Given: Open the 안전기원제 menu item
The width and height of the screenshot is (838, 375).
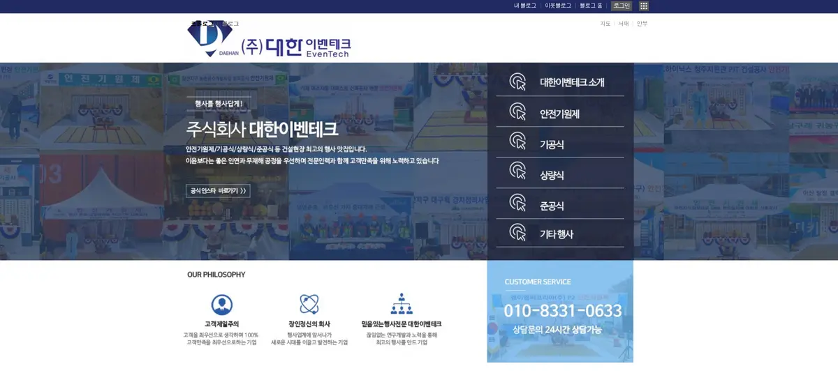Looking at the screenshot, I should (560, 112).
